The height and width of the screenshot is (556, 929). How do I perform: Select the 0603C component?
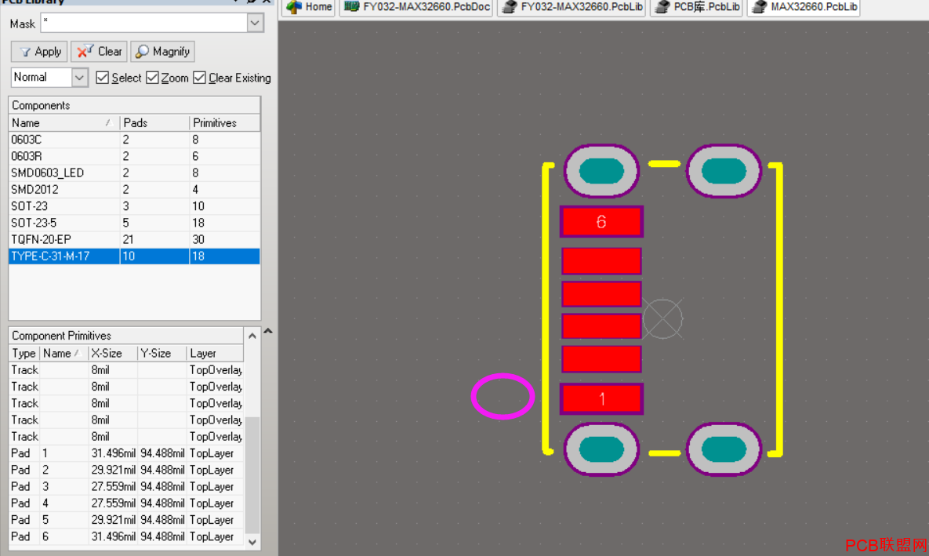(135, 140)
